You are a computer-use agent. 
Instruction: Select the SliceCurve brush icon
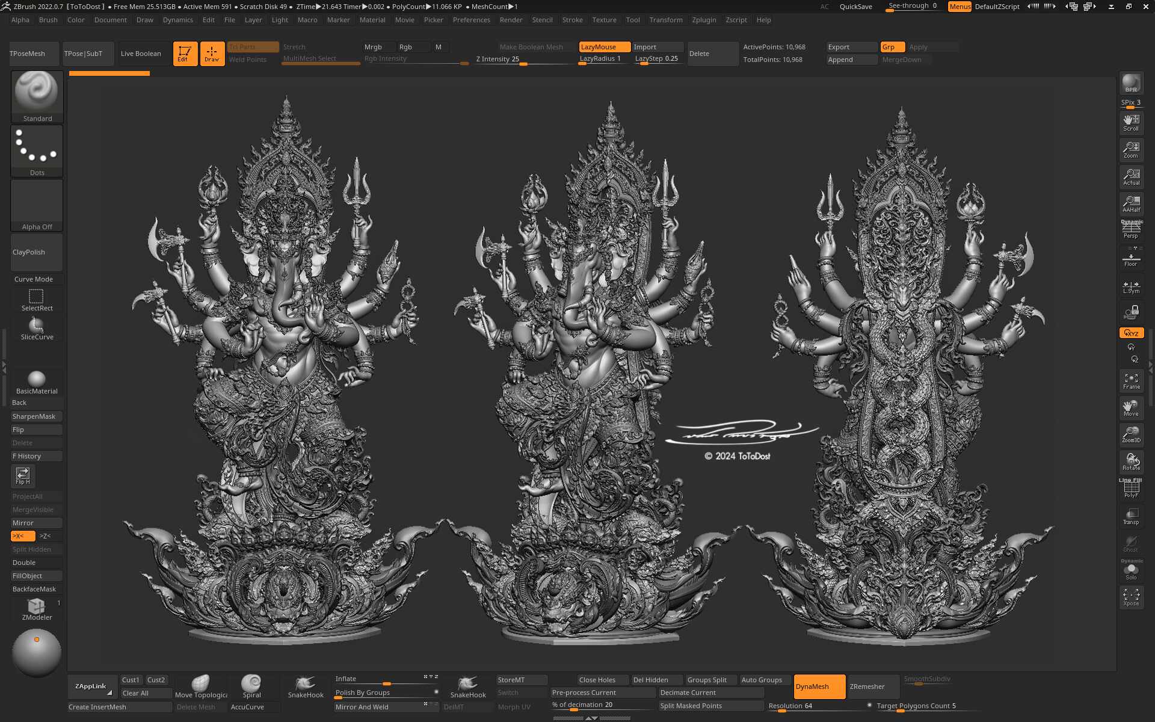[x=37, y=329]
